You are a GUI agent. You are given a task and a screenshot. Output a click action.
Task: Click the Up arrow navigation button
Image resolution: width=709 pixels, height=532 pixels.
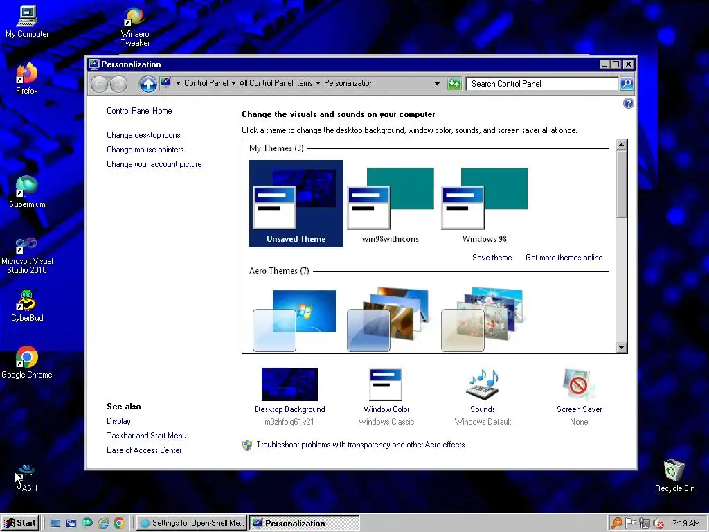click(x=148, y=84)
